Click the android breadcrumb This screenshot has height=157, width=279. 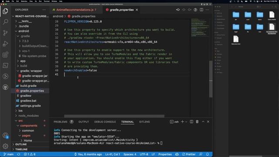58,16
